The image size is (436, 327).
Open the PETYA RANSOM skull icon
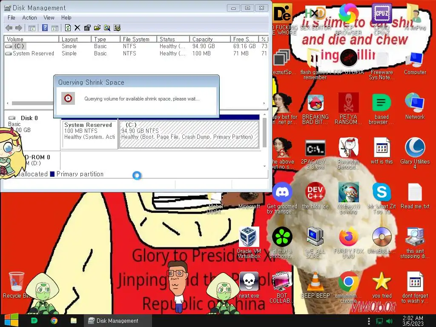(x=348, y=109)
